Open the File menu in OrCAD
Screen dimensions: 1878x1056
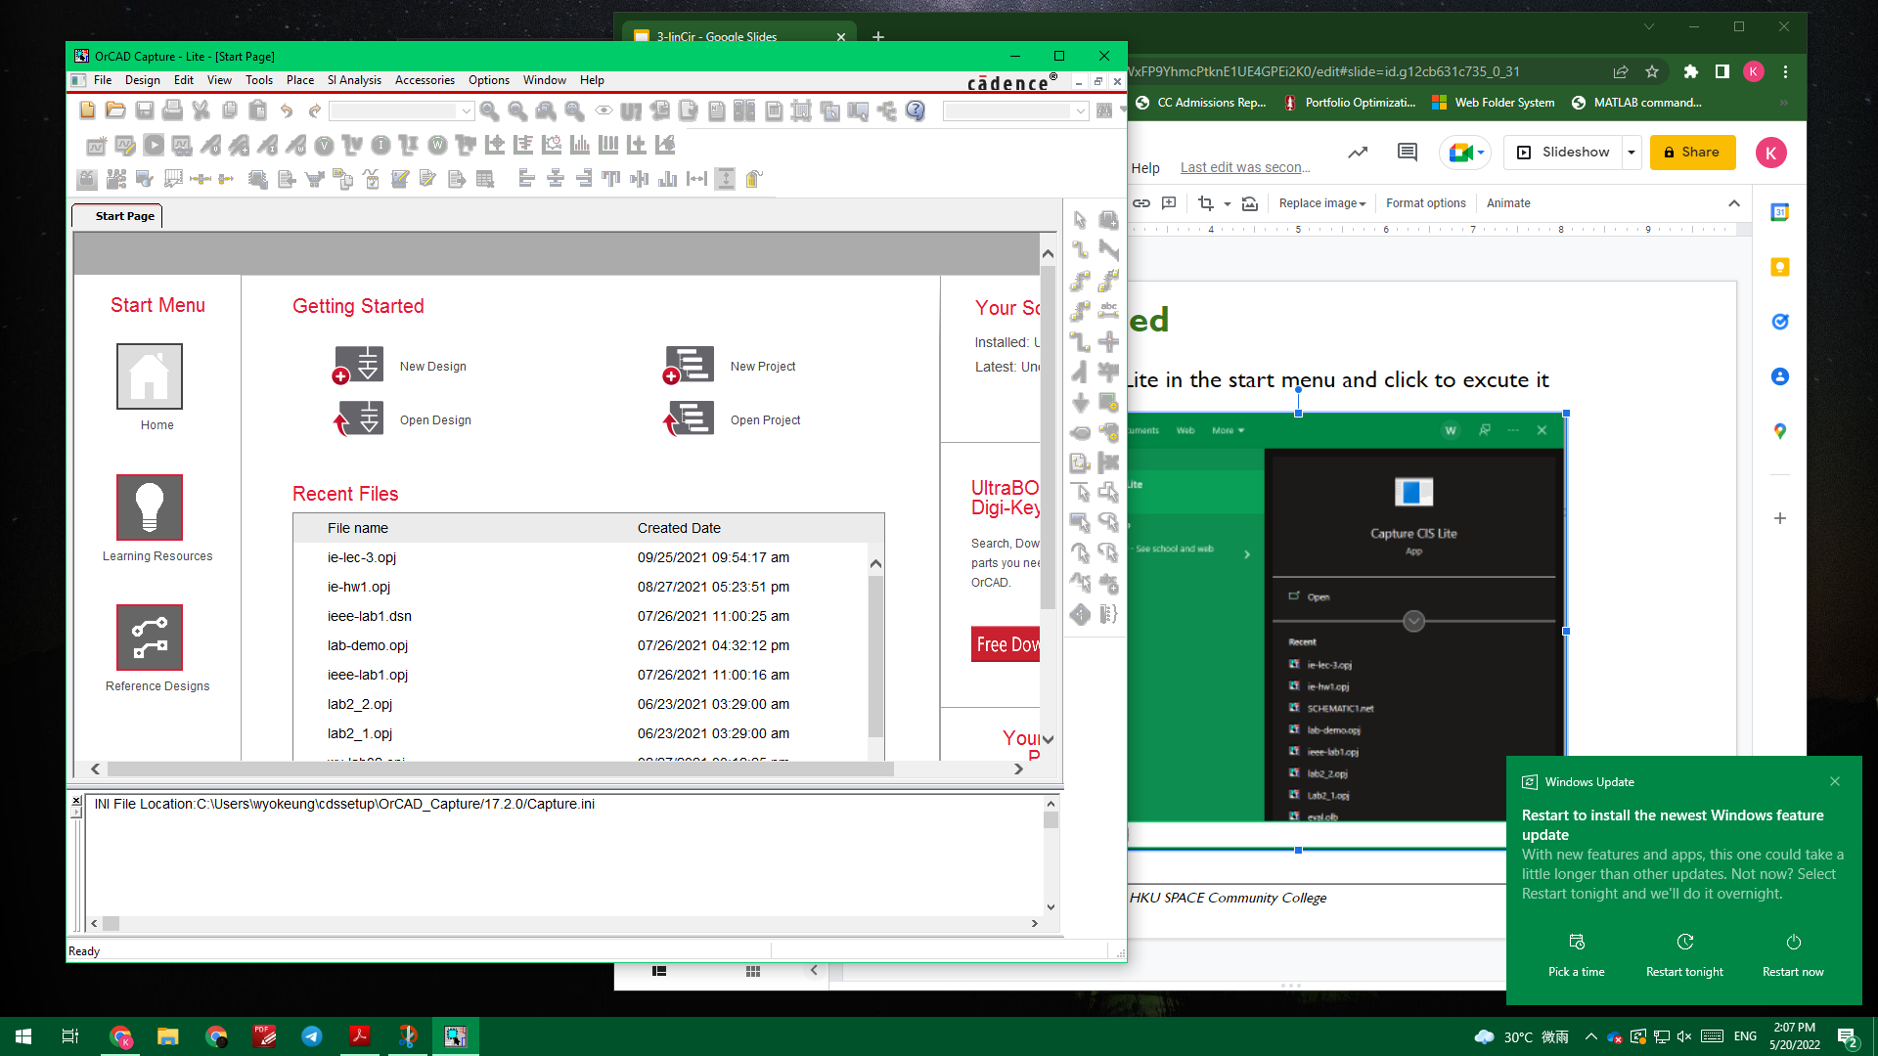[103, 80]
